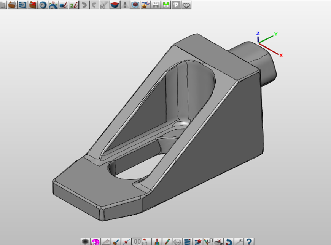Click the blue stacked layers icon
Image resolution: width=331 pixels, height=245 pixels.
click(187, 241)
